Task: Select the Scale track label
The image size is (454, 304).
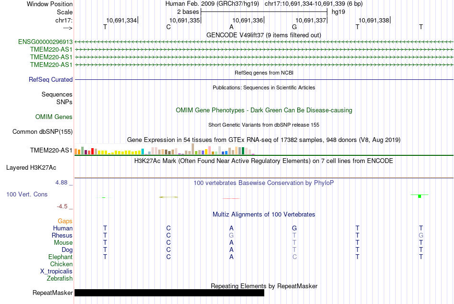Action: [x=65, y=12]
